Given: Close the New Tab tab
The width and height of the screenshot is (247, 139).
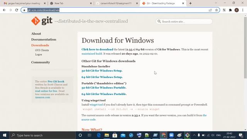Looking at the screenshot, I should [91, 3].
